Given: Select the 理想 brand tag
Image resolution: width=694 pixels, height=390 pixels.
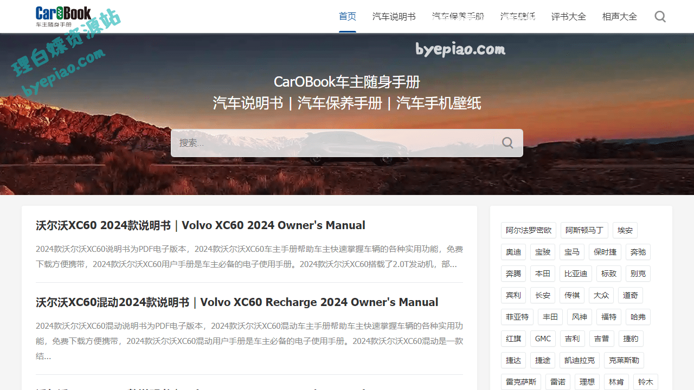Looking at the screenshot, I should click(x=587, y=382).
